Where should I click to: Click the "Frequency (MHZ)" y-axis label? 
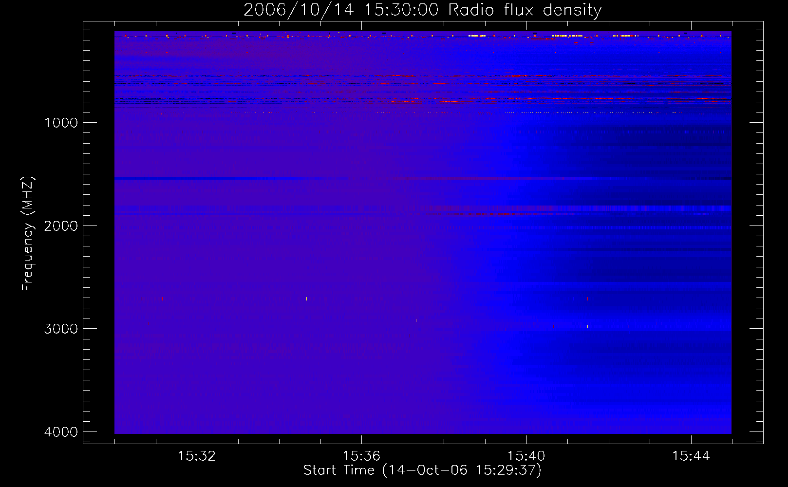point(28,234)
